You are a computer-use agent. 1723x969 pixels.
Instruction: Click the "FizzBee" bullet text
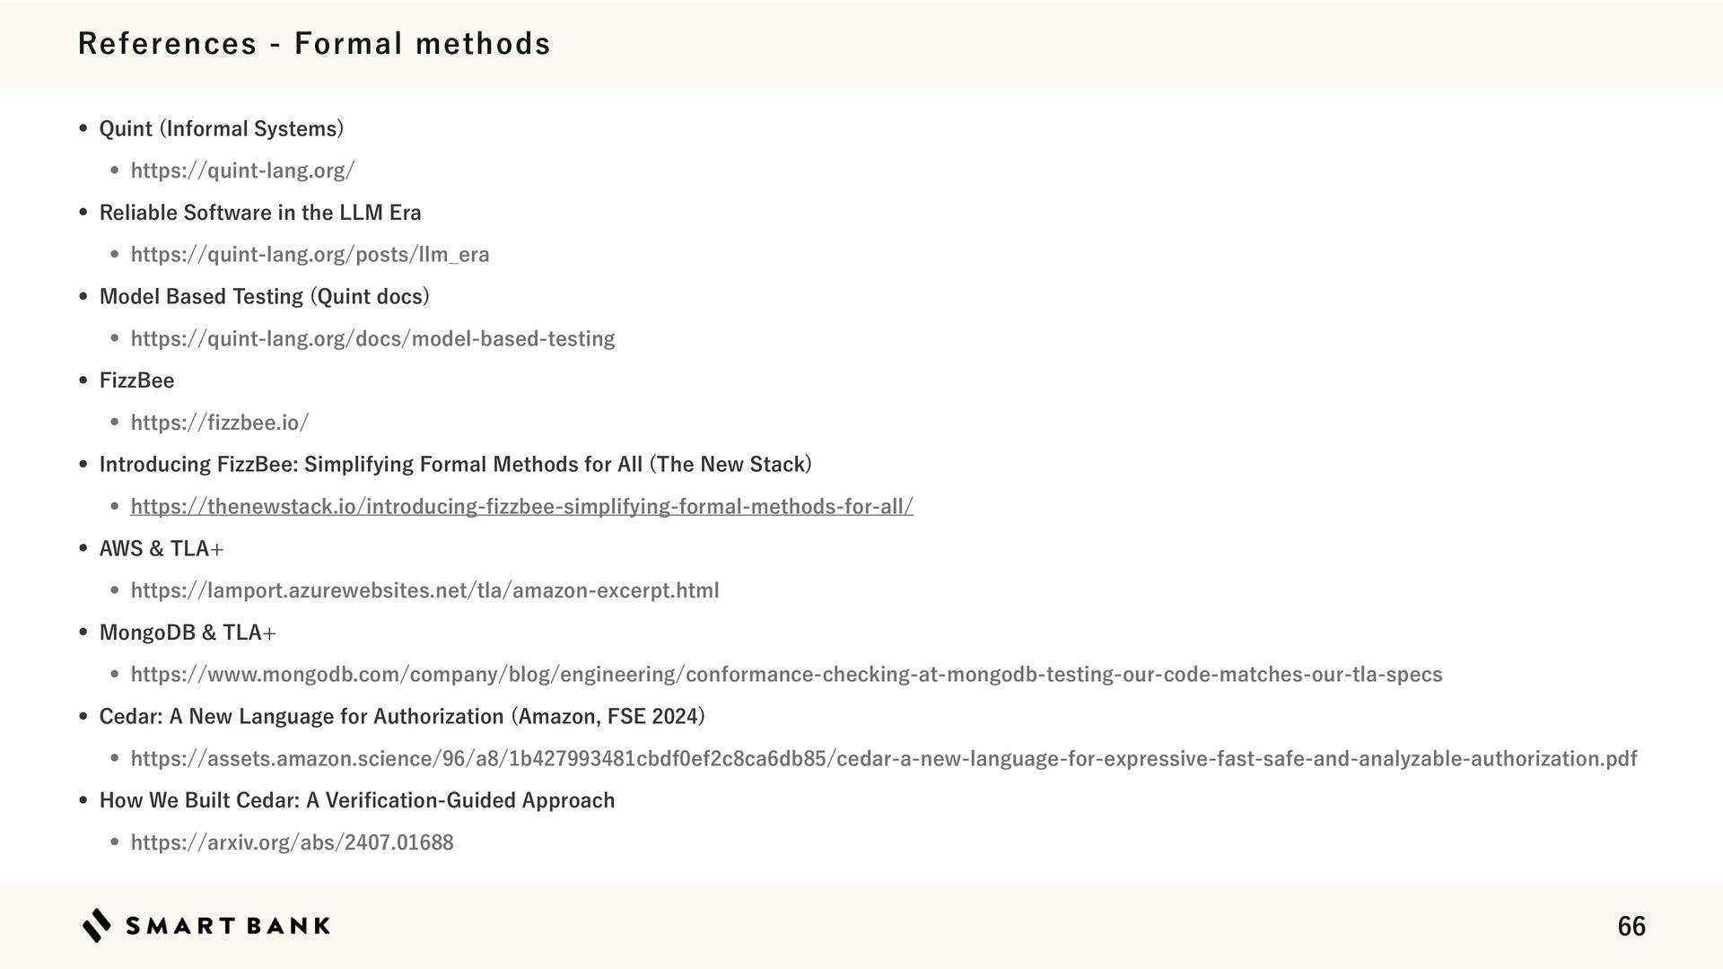[136, 380]
